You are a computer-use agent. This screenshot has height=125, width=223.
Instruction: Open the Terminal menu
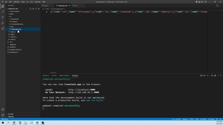38,2
